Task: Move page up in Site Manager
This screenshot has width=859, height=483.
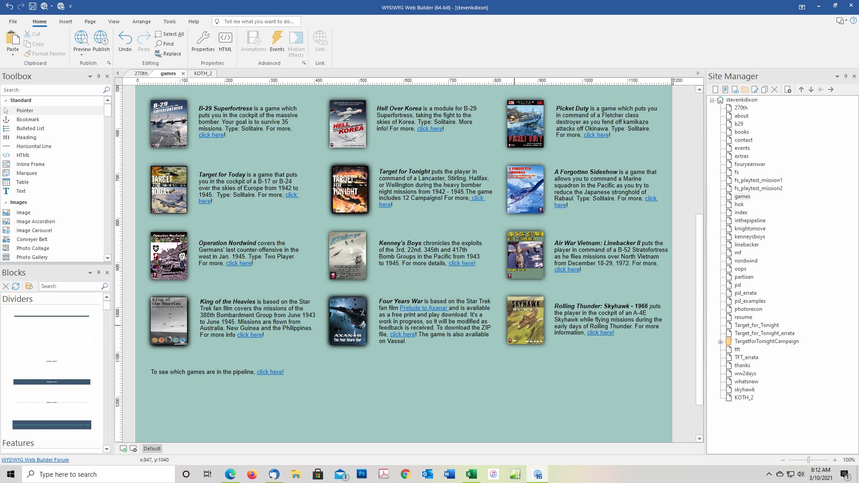Action: (801, 89)
